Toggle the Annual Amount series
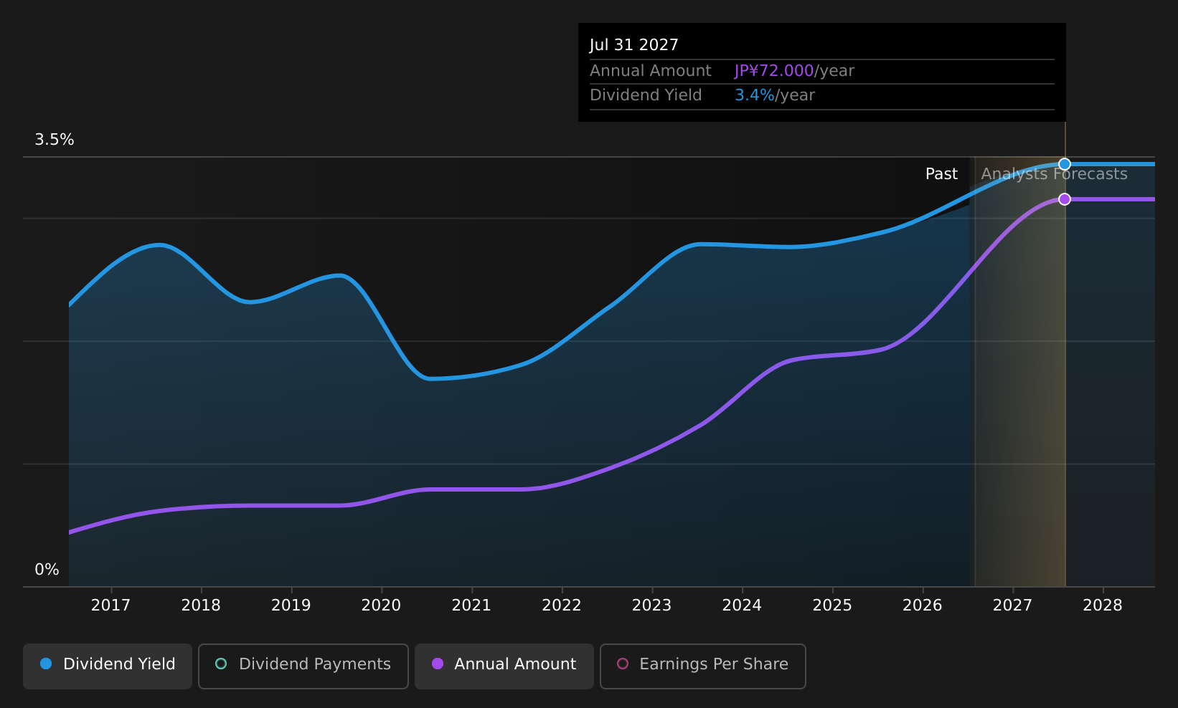 point(504,666)
